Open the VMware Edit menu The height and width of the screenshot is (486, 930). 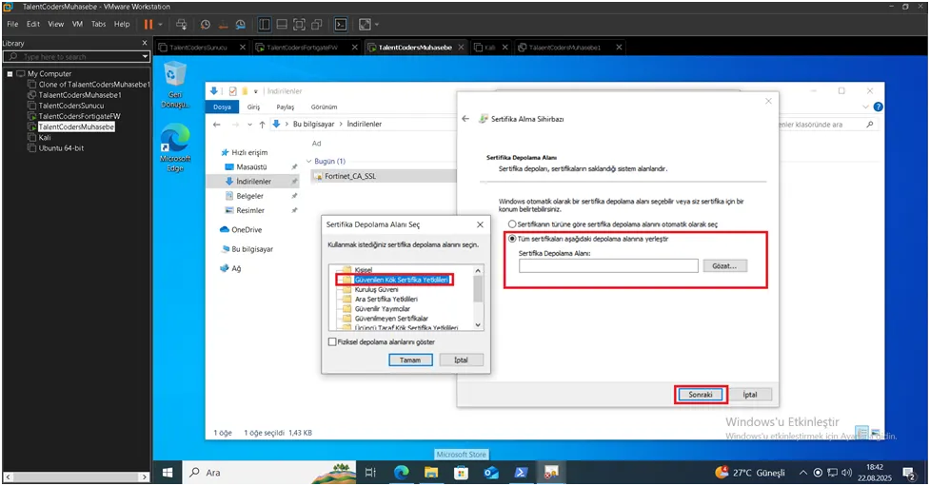pos(33,25)
